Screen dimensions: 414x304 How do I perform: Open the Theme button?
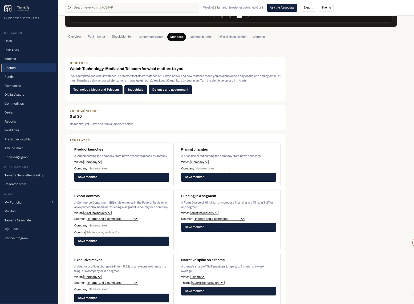pyautogui.click(x=326, y=7)
